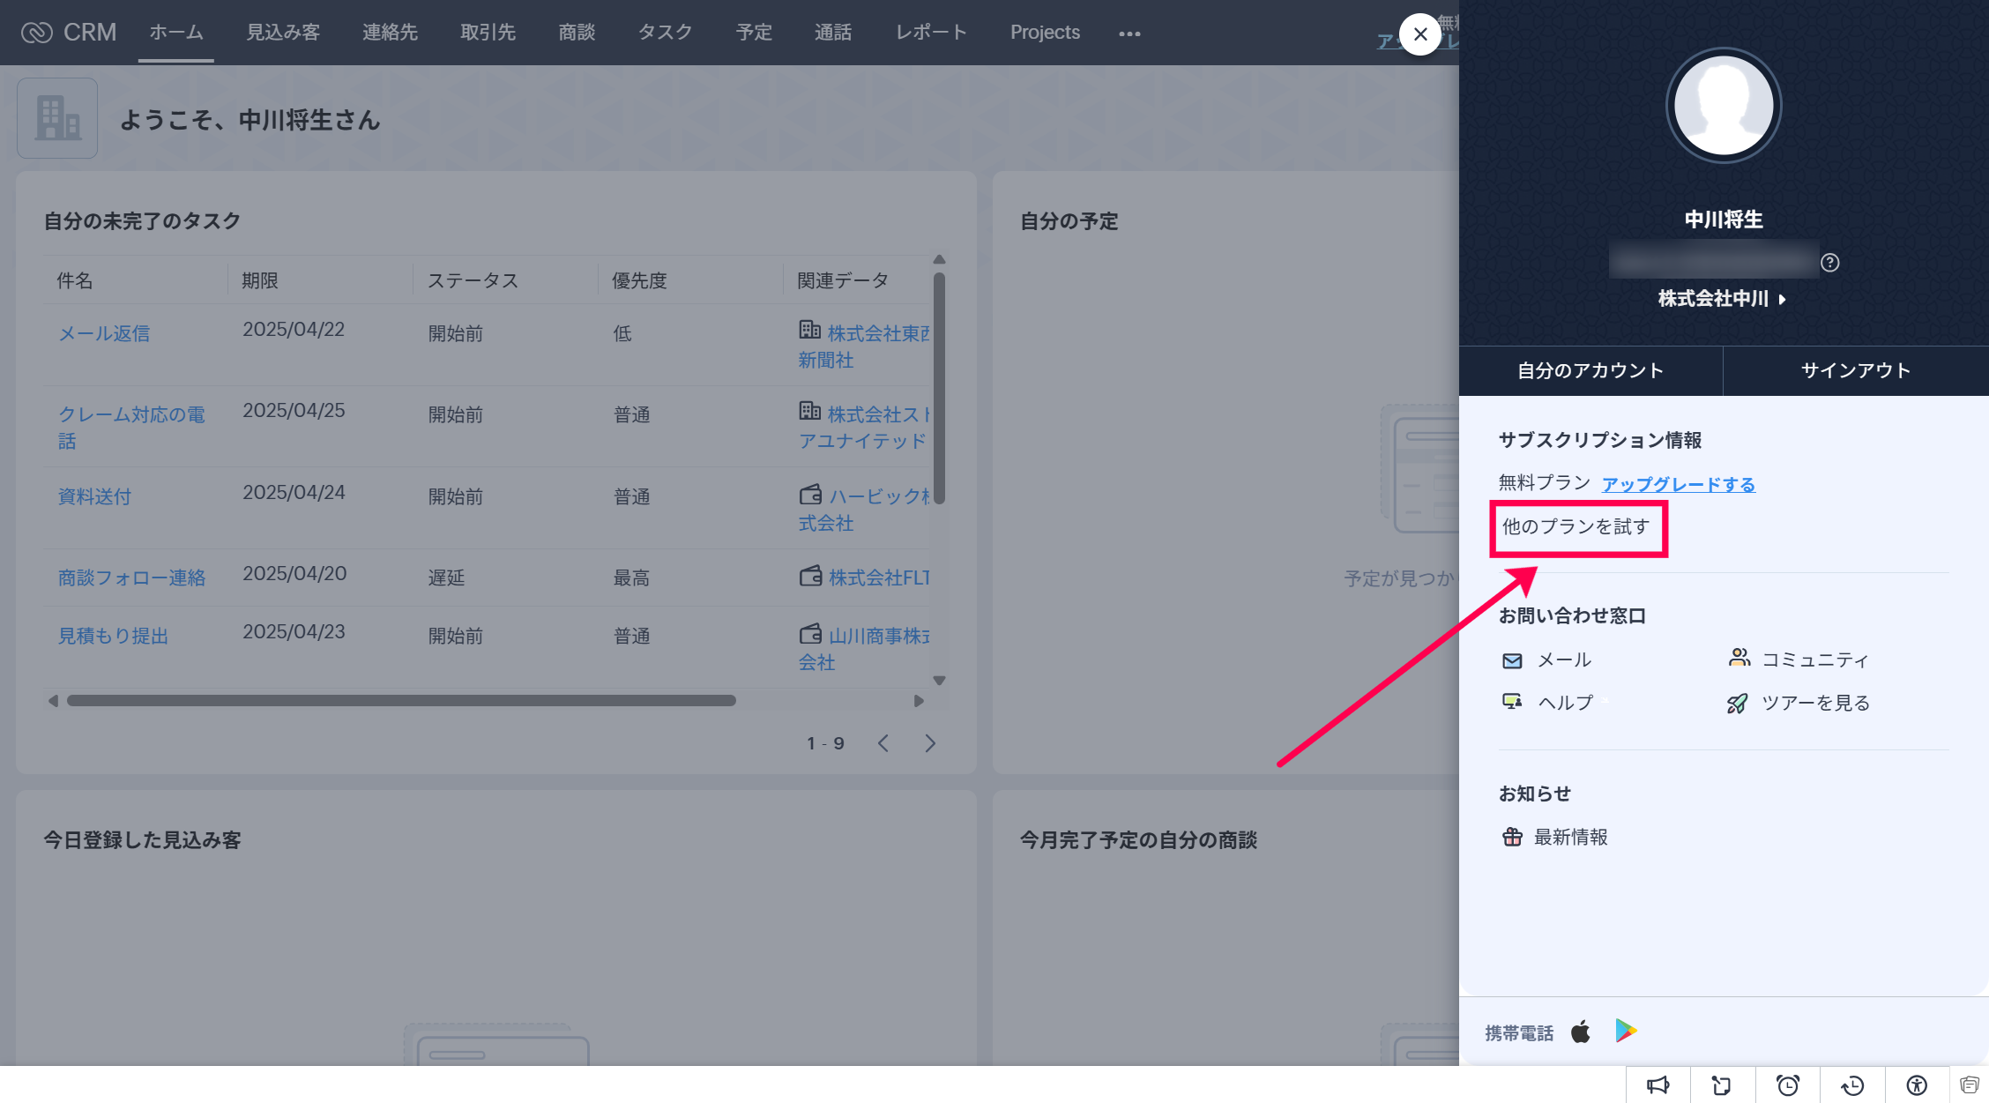Open recent items history clock icon

pyautogui.click(x=1852, y=1085)
